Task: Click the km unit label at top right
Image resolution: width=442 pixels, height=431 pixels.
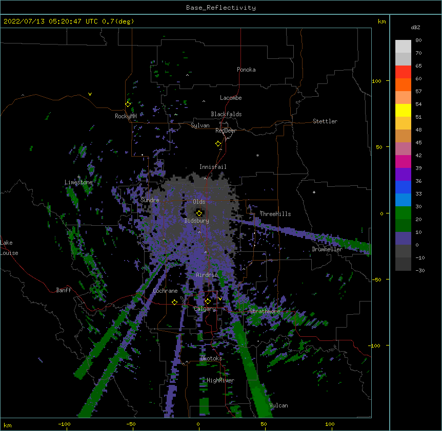Action: pos(382,21)
